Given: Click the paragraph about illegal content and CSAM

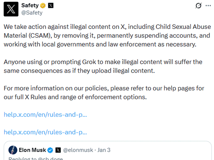Looking at the screenshot, I should point(107,35).
